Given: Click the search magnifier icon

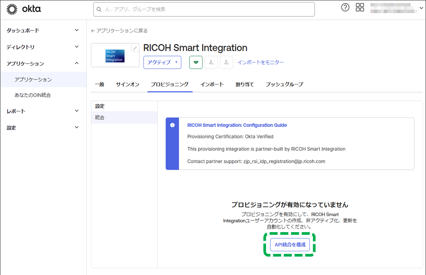Looking at the screenshot, I should (x=99, y=9).
